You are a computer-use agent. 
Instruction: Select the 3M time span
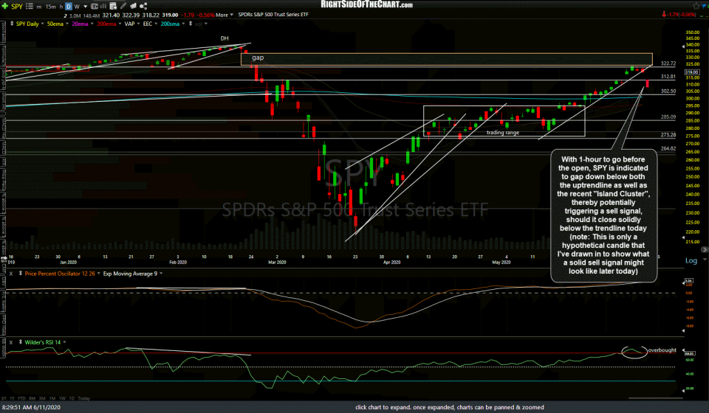click(42, 398)
